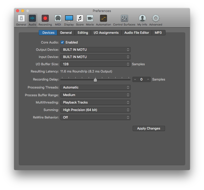The height and width of the screenshot is (190, 204).
Task: Switch to the MP3 tab
Action: pyautogui.click(x=159, y=32)
